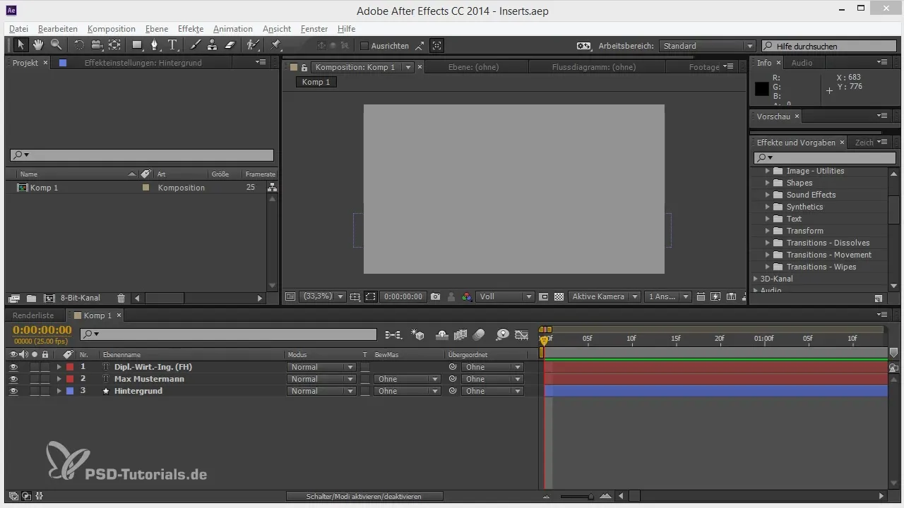
Task: Open blend mode dropdown for Hintergrund layer
Action: (x=321, y=391)
